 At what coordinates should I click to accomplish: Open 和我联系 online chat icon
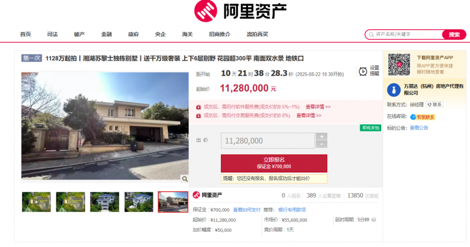coord(422,117)
